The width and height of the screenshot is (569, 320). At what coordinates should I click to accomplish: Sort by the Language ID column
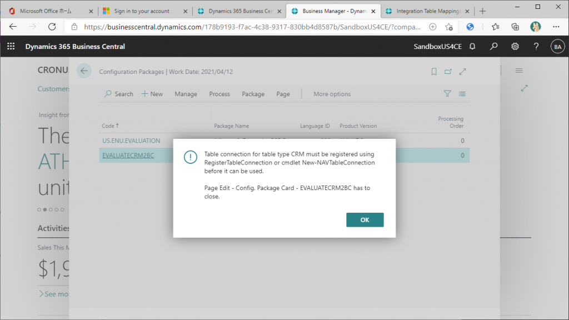[x=315, y=126]
